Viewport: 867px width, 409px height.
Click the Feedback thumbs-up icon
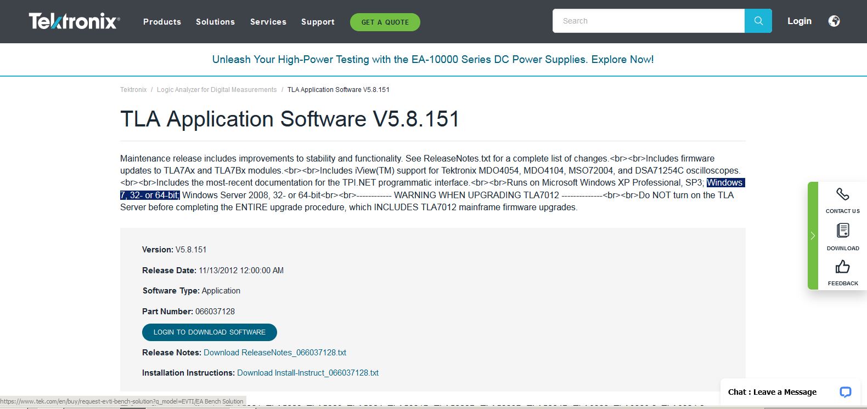[842, 267]
